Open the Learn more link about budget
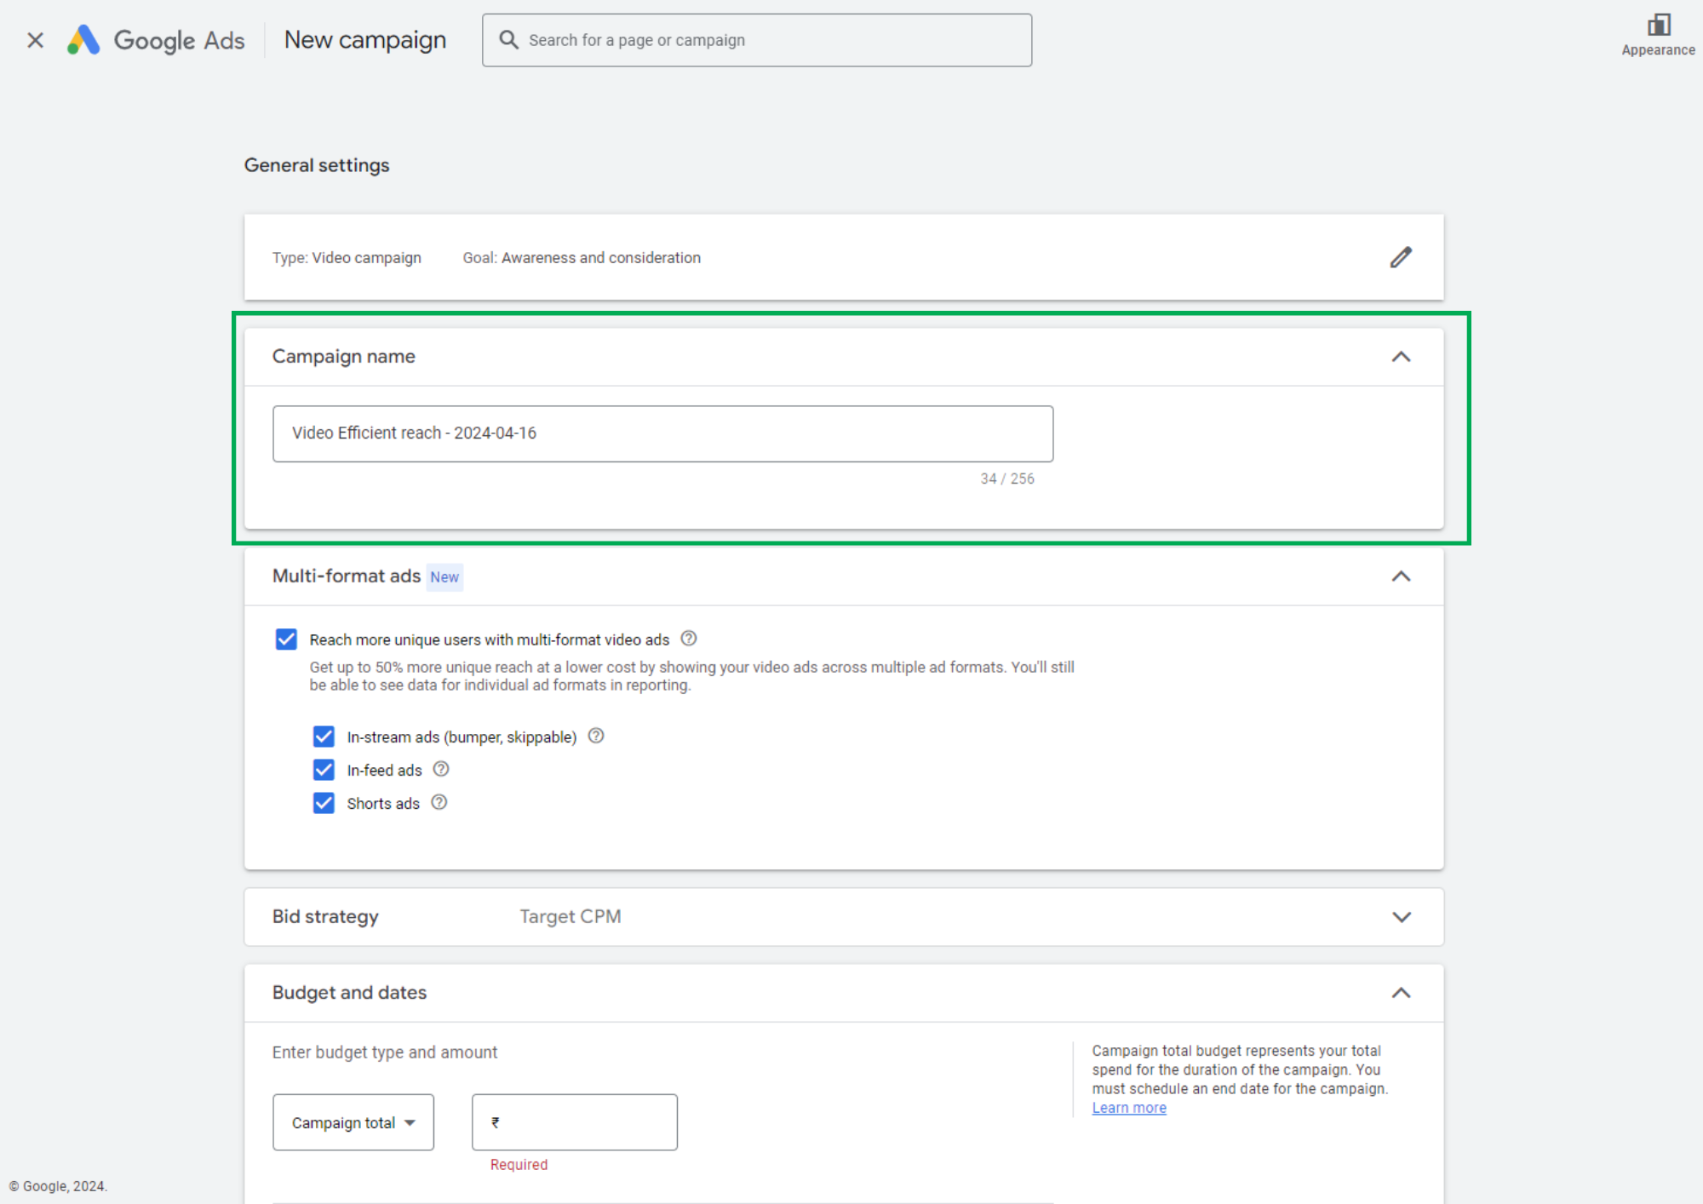The image size is (1703, 1204). 1129,1108
